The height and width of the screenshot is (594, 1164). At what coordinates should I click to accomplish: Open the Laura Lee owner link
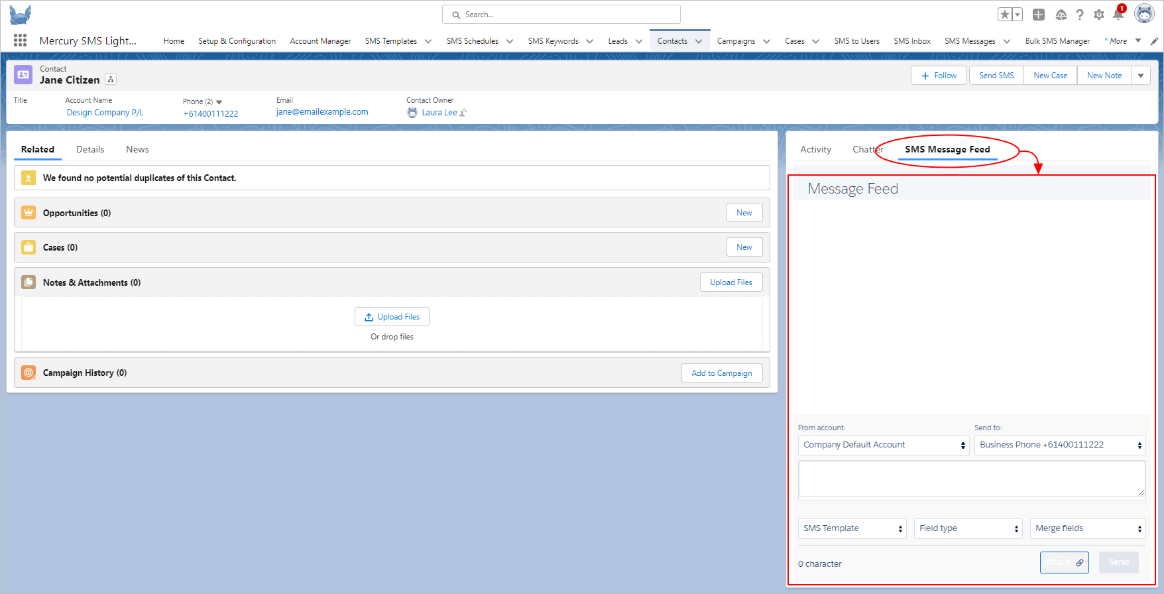(x=439, y=113)
